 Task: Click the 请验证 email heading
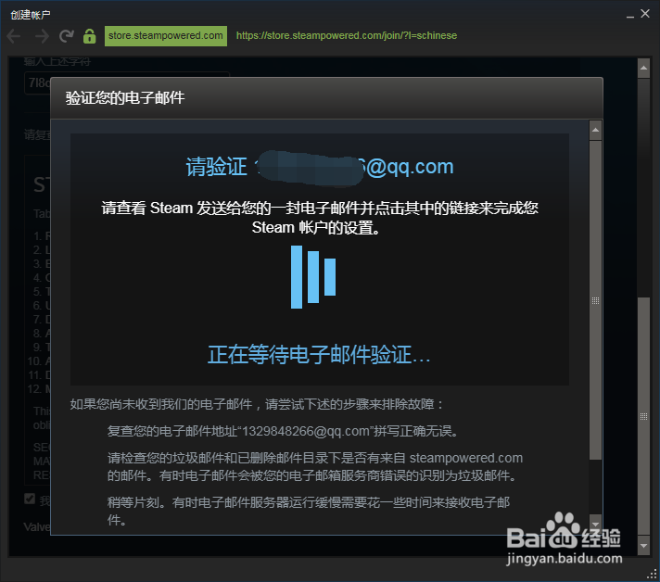pyautogui.click(x=320, y=167)
